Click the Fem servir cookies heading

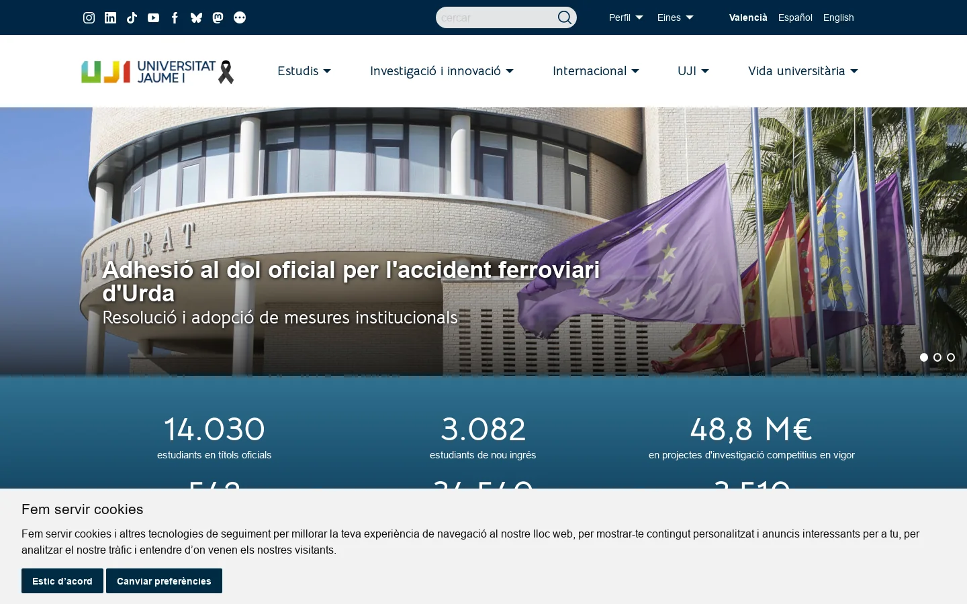tap(83, 509)
